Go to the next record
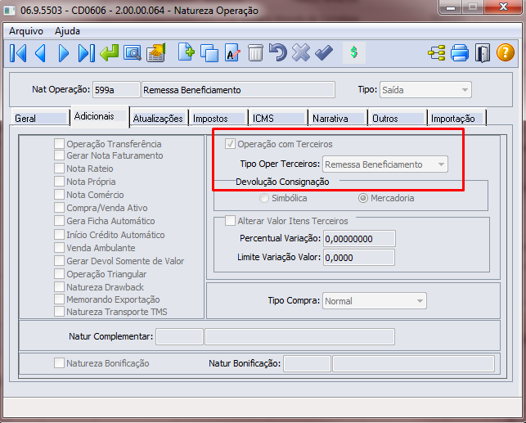The height and width of the screenshot is (423, 526). point(64,53)
